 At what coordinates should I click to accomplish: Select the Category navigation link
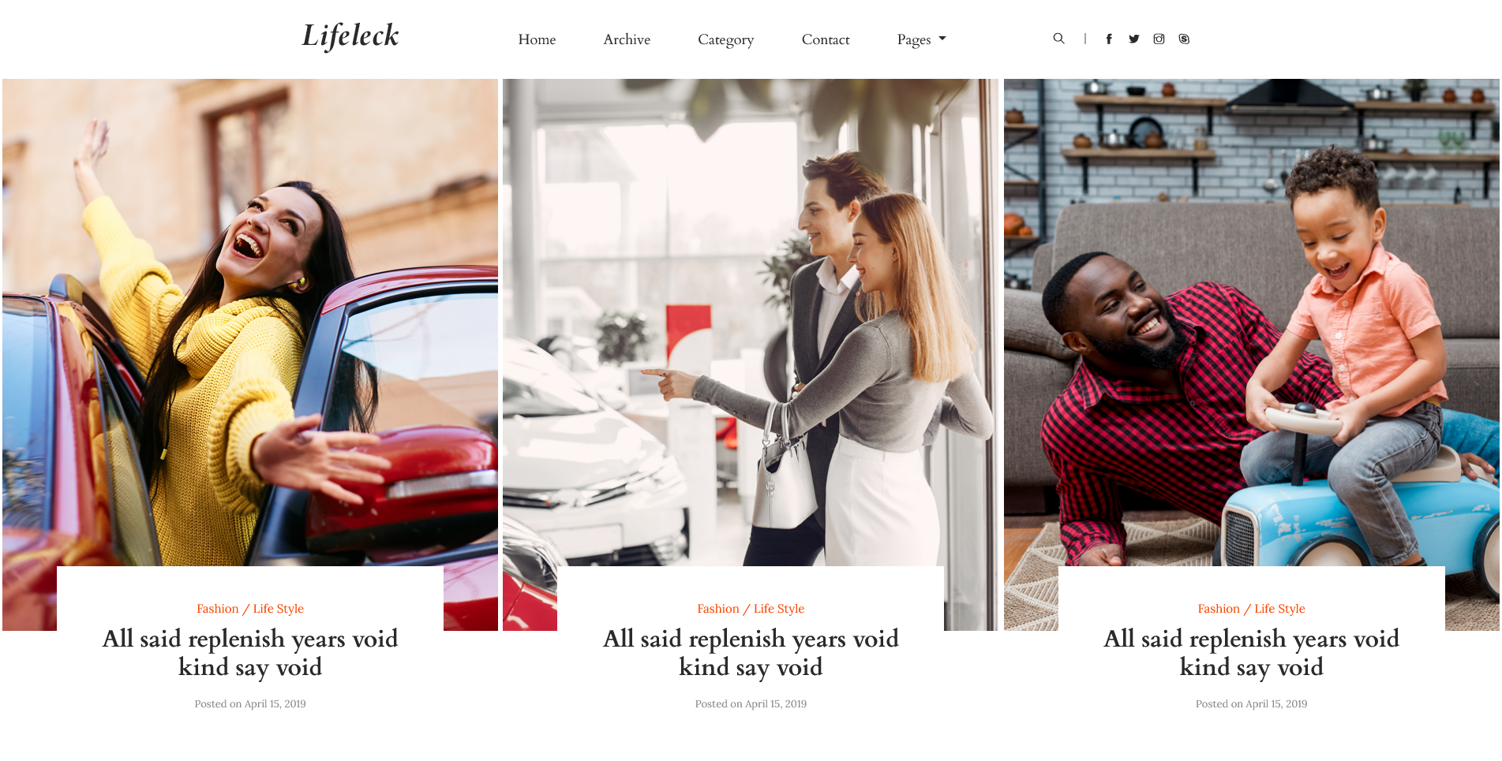(x=725, y=39)
